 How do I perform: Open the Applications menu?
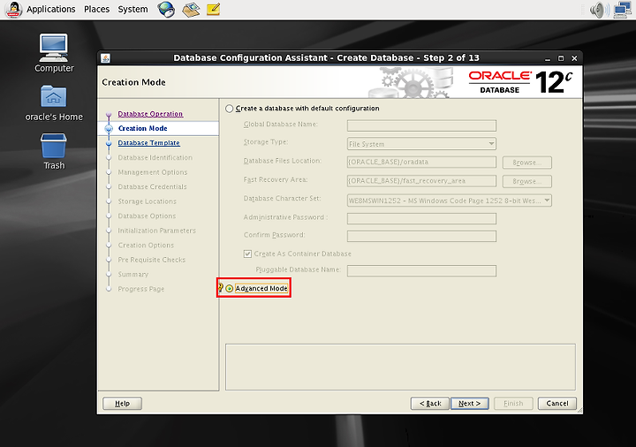[x=50, y=9]
